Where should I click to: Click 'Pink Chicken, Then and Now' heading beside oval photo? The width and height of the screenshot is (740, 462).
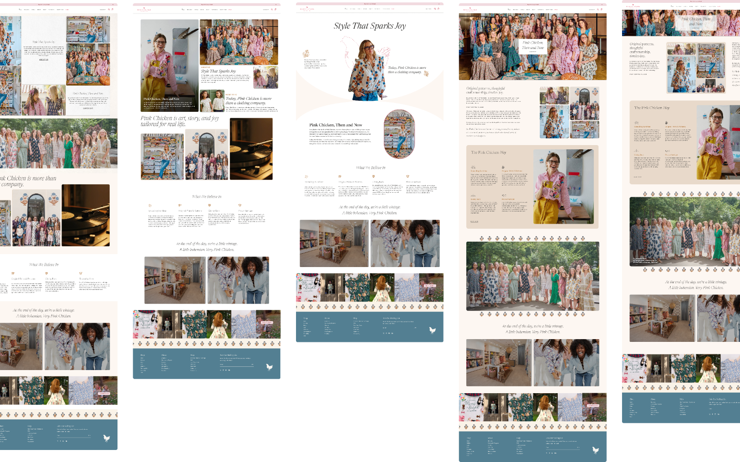pos(336,125)
